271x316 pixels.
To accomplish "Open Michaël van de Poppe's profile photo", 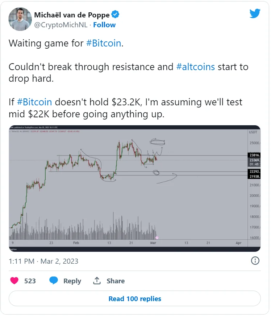I will click(20, 19).
